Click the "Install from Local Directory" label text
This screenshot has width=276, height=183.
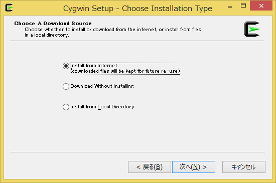tap(102, 107)
